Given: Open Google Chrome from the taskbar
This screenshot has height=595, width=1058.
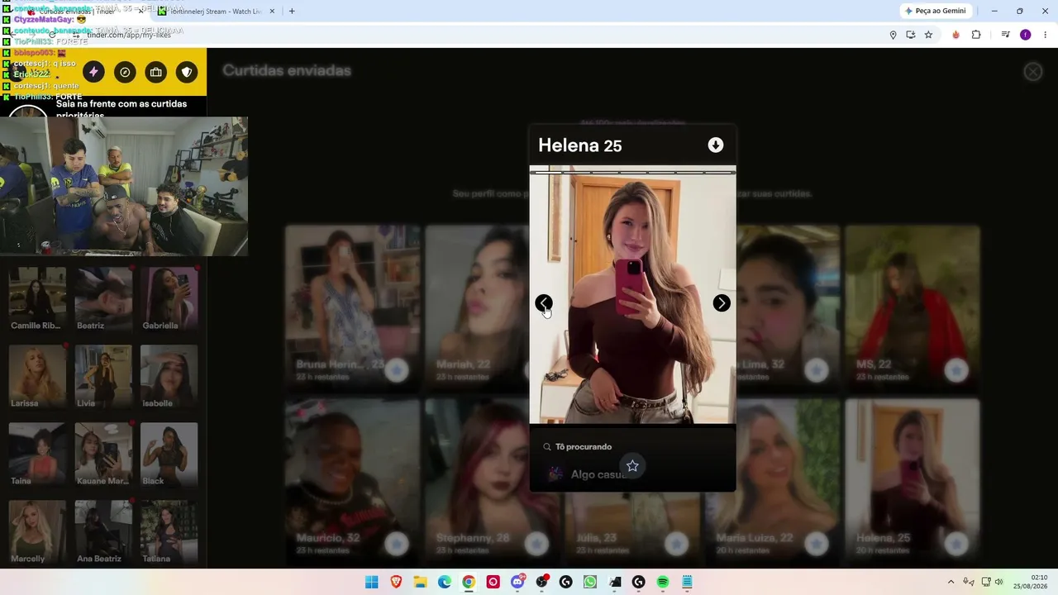Looking at the screenshot, I should (x=469, y=583).
